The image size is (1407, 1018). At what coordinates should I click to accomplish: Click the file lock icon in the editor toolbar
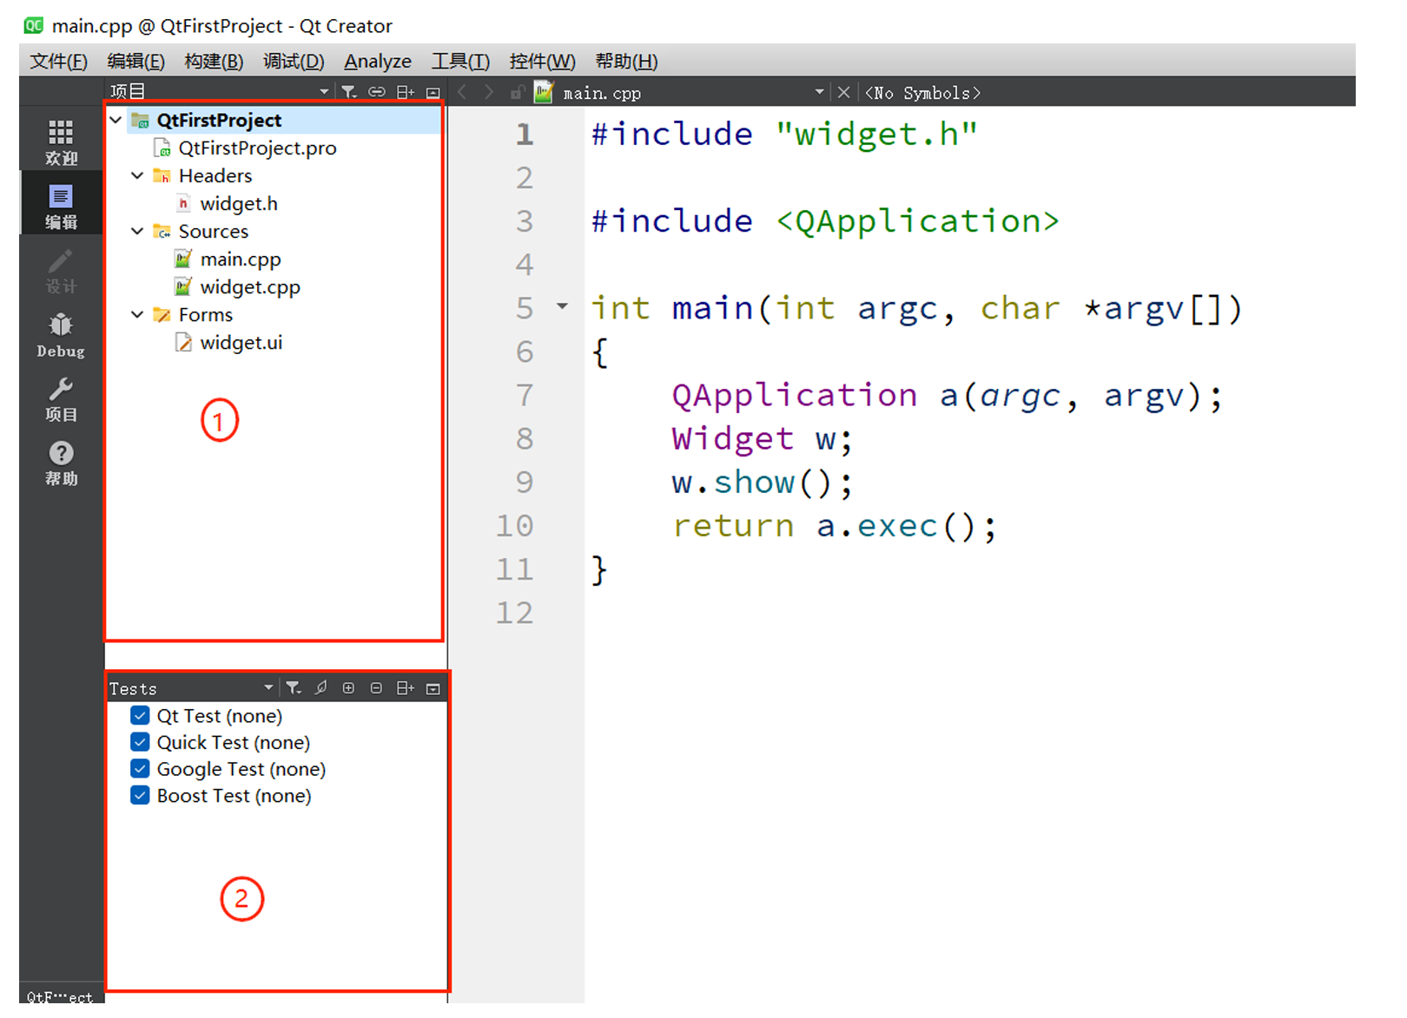click(518, 92)
